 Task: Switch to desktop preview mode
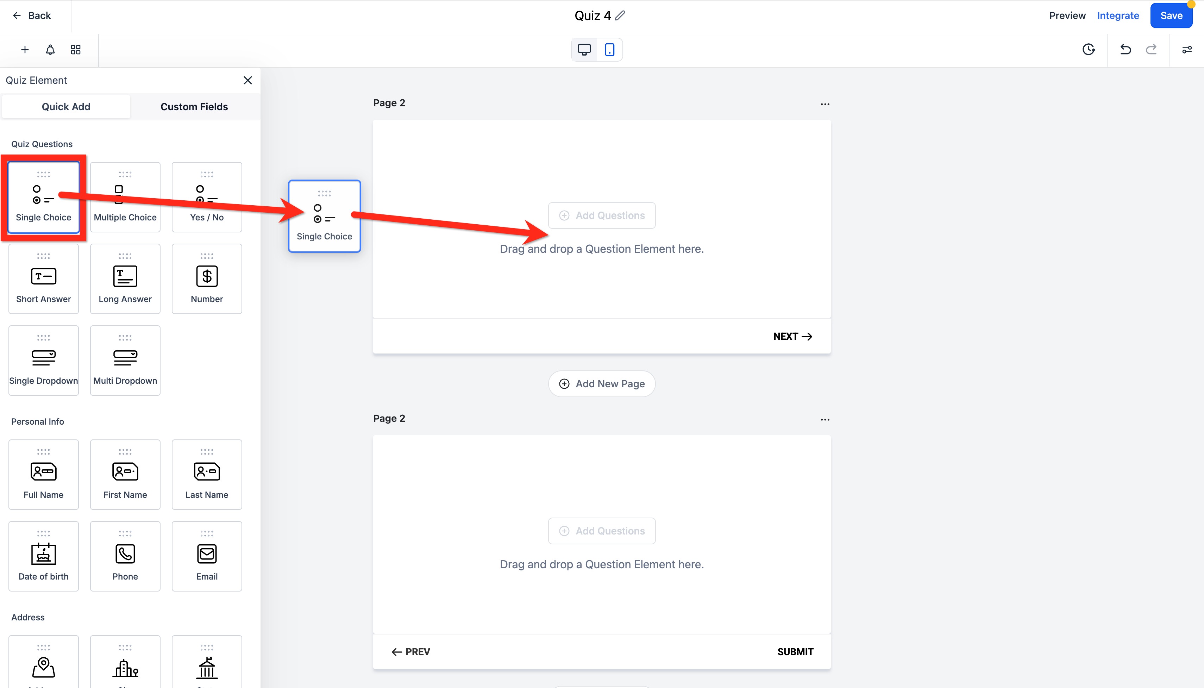(x=584, y=50)
